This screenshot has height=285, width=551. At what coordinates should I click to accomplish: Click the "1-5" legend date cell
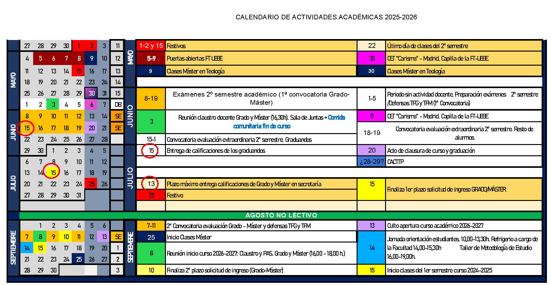pos(372,98)
